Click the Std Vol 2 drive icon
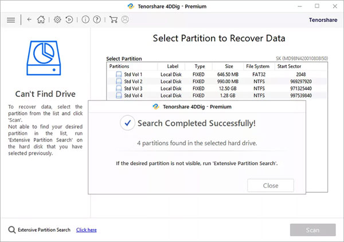This screenshot has width=344, height=242. 119,81
